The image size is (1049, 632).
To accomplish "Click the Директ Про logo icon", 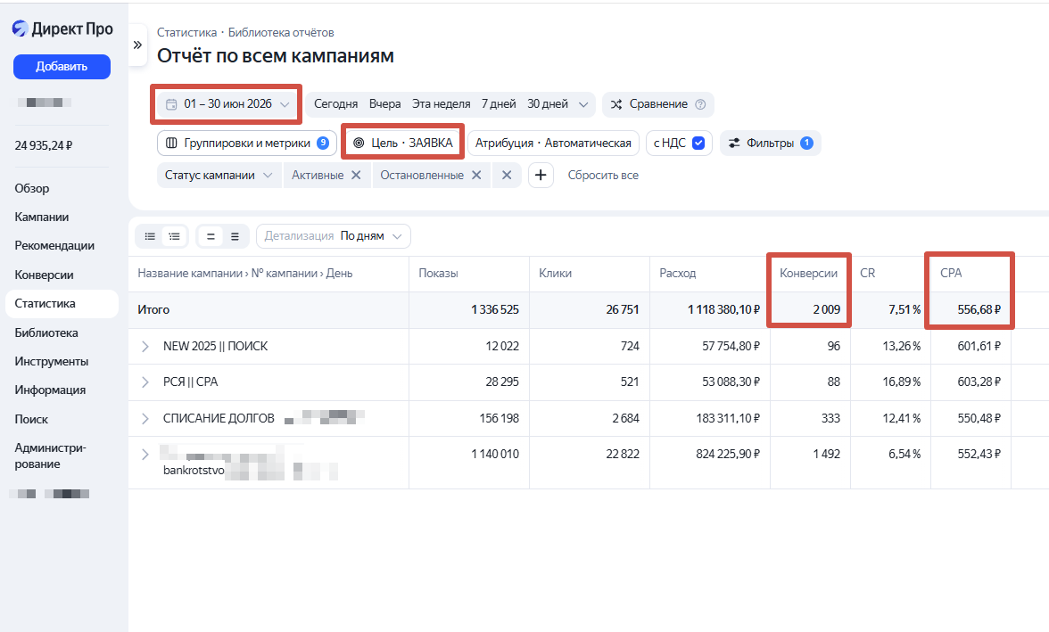I will pyautogui.click(x=20, y=29).
